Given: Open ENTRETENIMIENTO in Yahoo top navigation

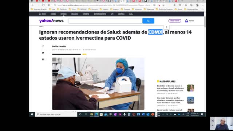Looking at the screenshot, I should click(100, 14).
